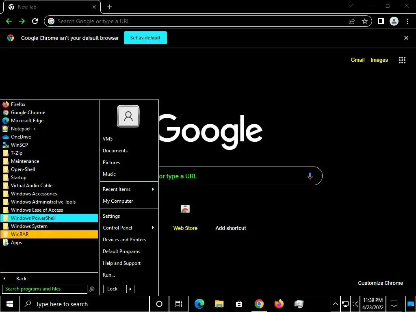Open Help and Support
The width and height of the screenshot is (416, 312).
[x=129, y=263]
